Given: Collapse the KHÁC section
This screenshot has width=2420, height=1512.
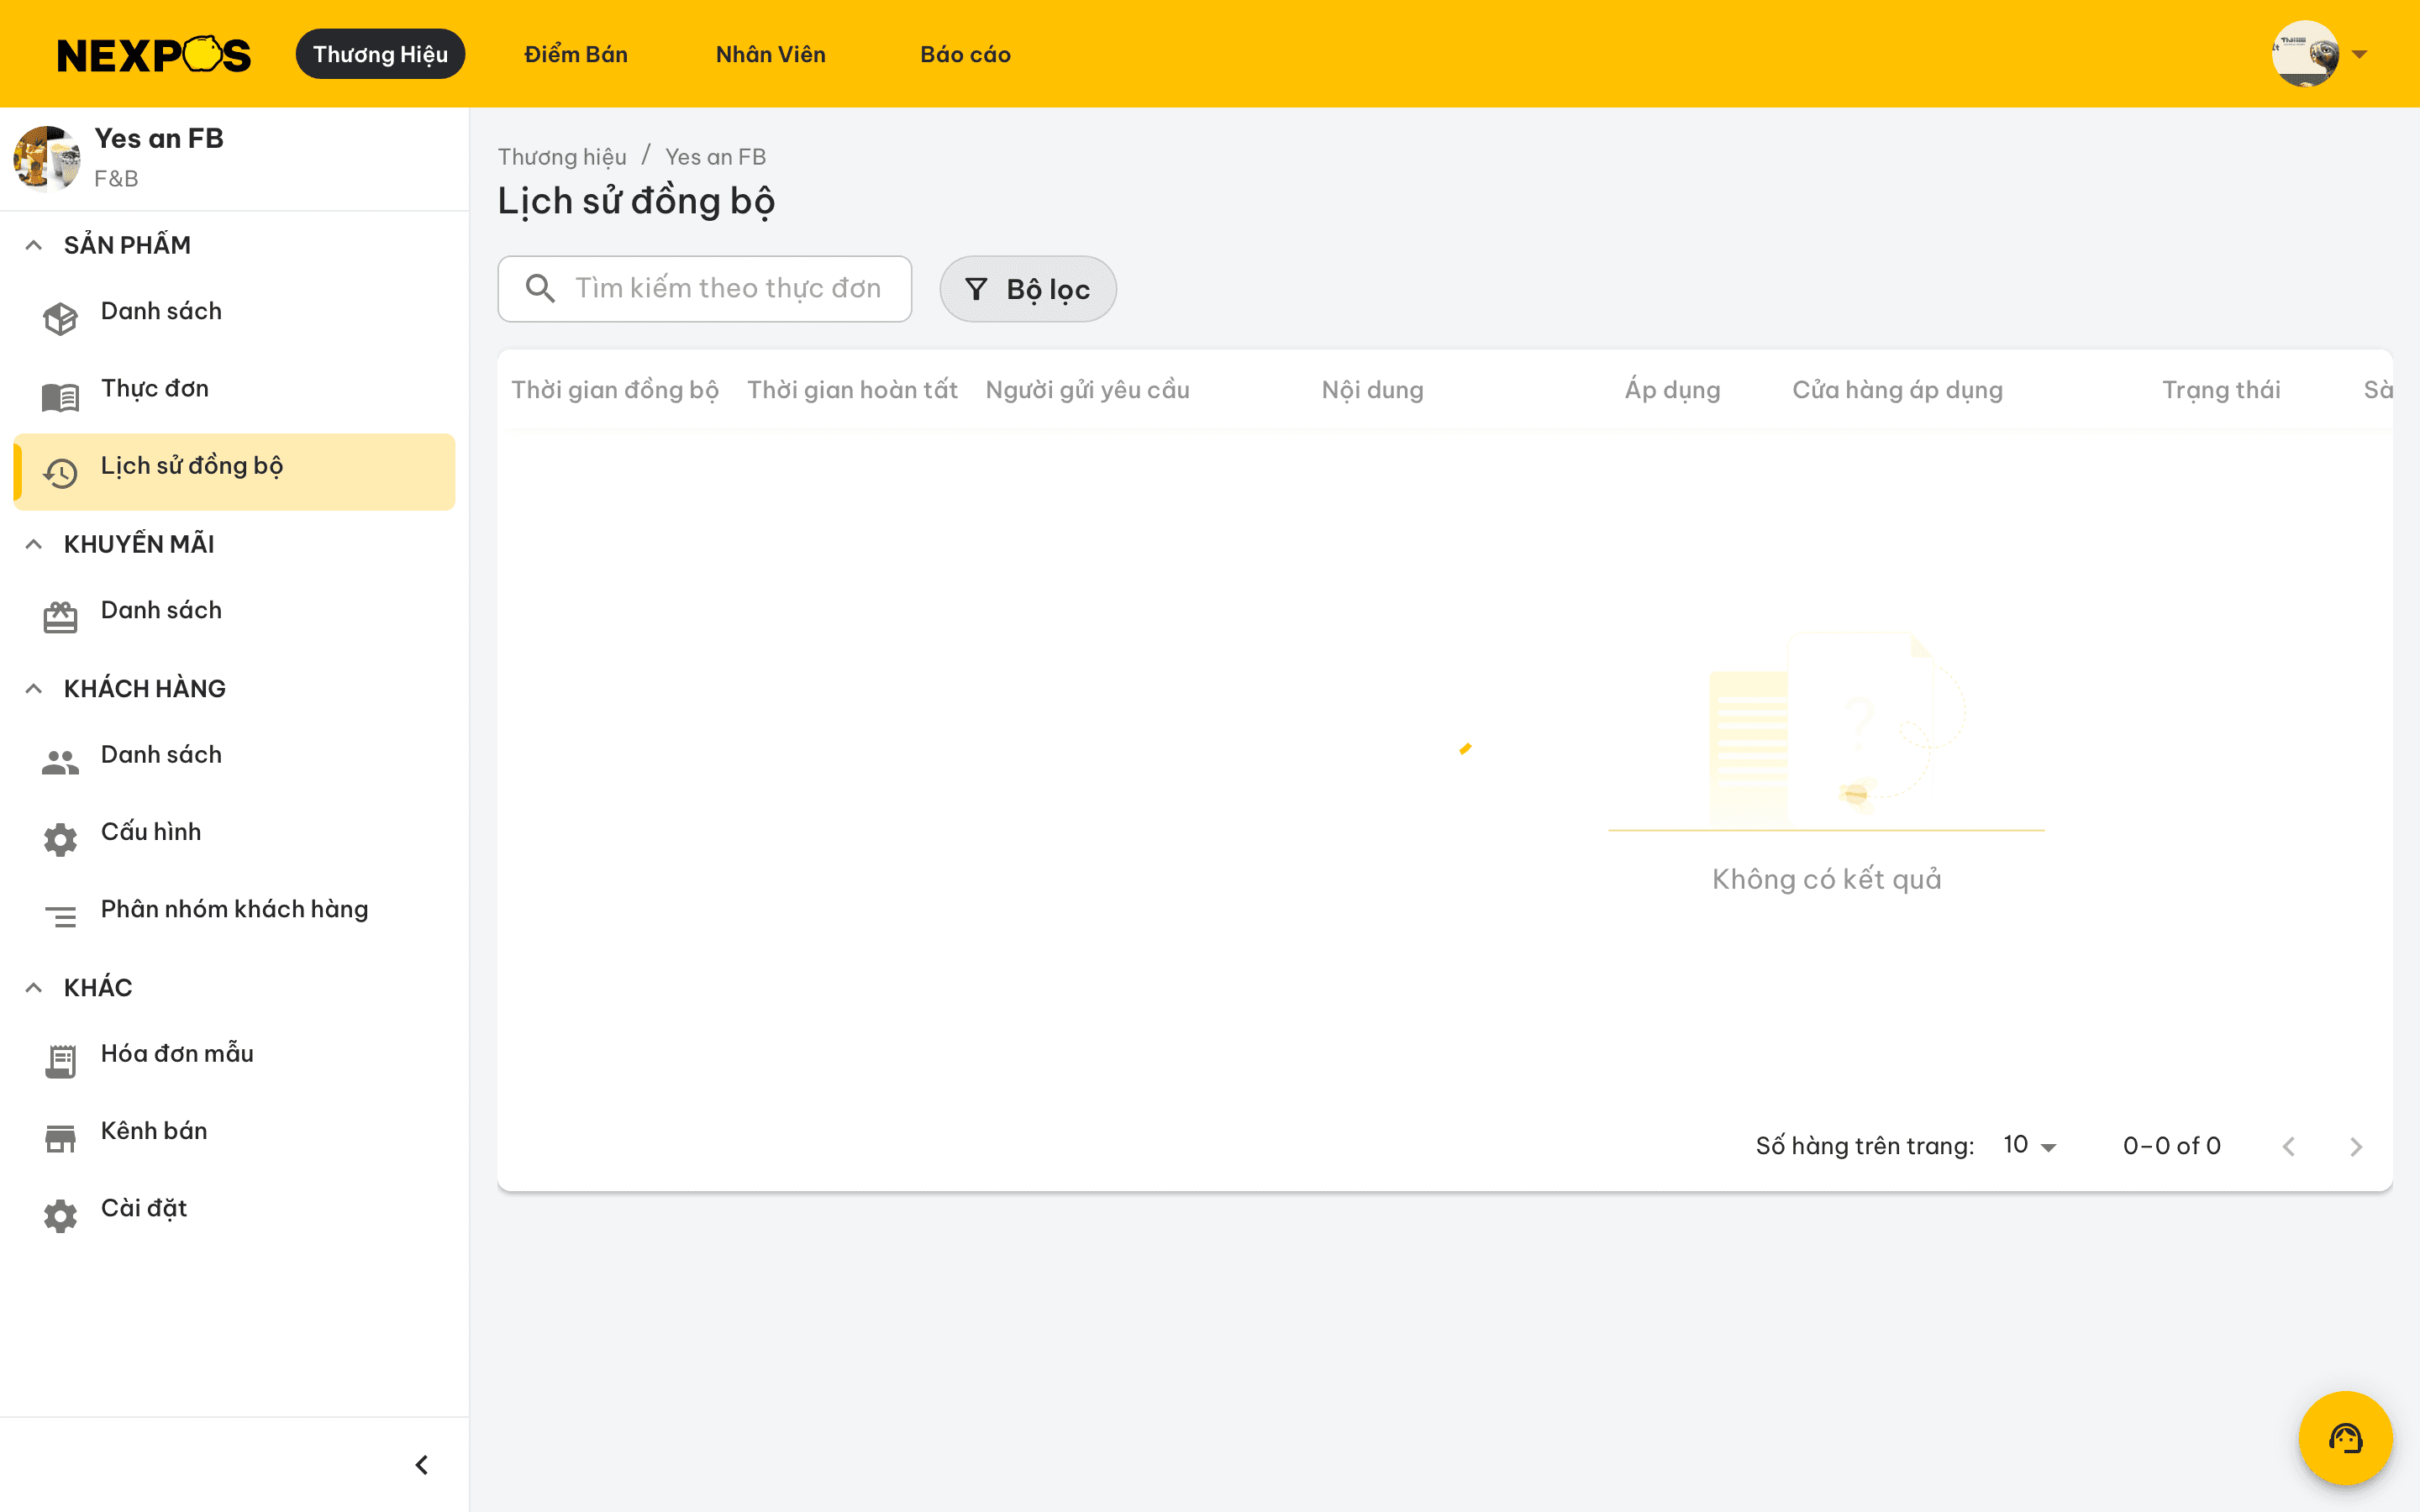Looking at the screenshot, I should 34,987.
